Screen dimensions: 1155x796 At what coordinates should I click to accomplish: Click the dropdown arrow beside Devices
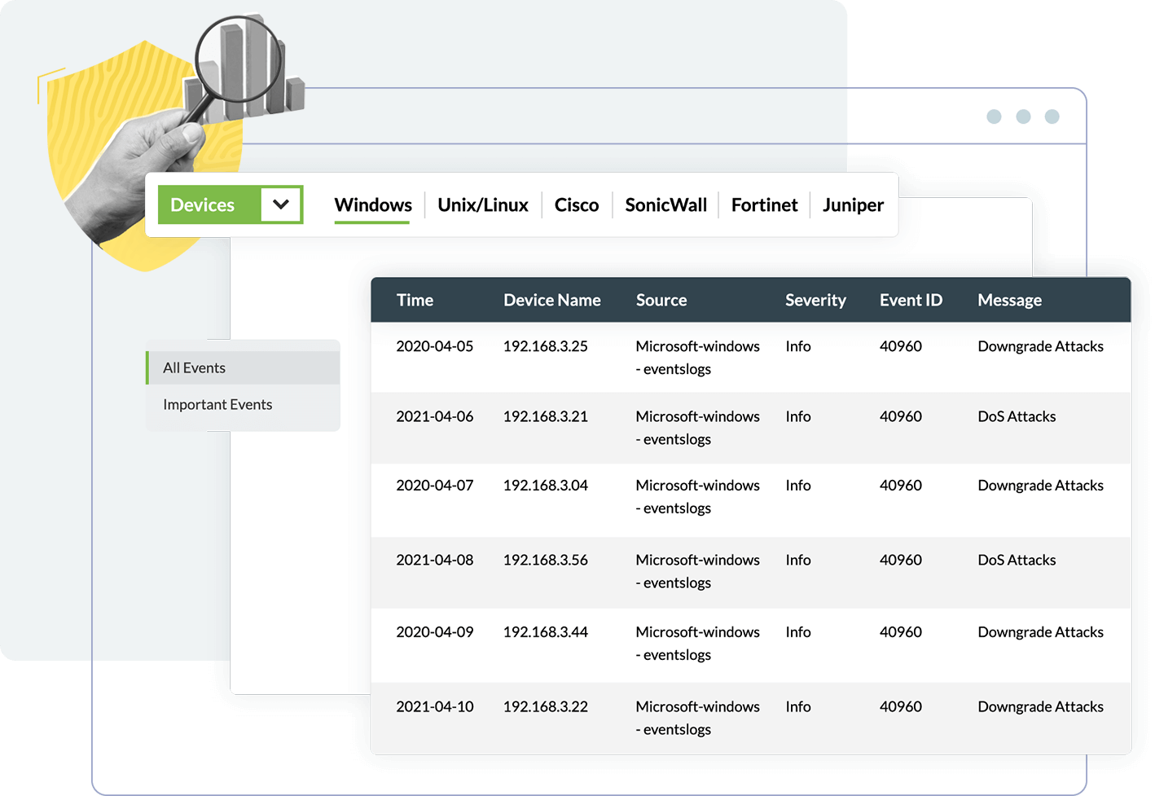pyautogui.click(x=281, y=204)
